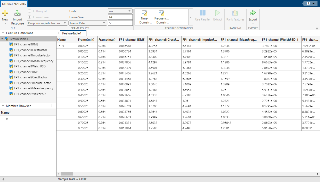The width and height of the screenshot is (320, 182).
Task: Select the EXTRACT FEATURES ribbon tab
Action: click(13, 4)
